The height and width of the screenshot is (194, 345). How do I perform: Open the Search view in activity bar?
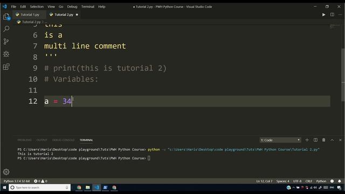pos(6,29)
